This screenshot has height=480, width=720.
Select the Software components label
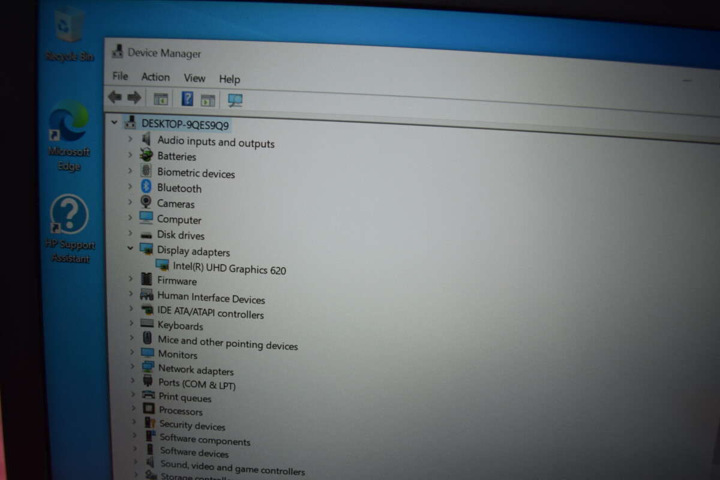point(205,440)
